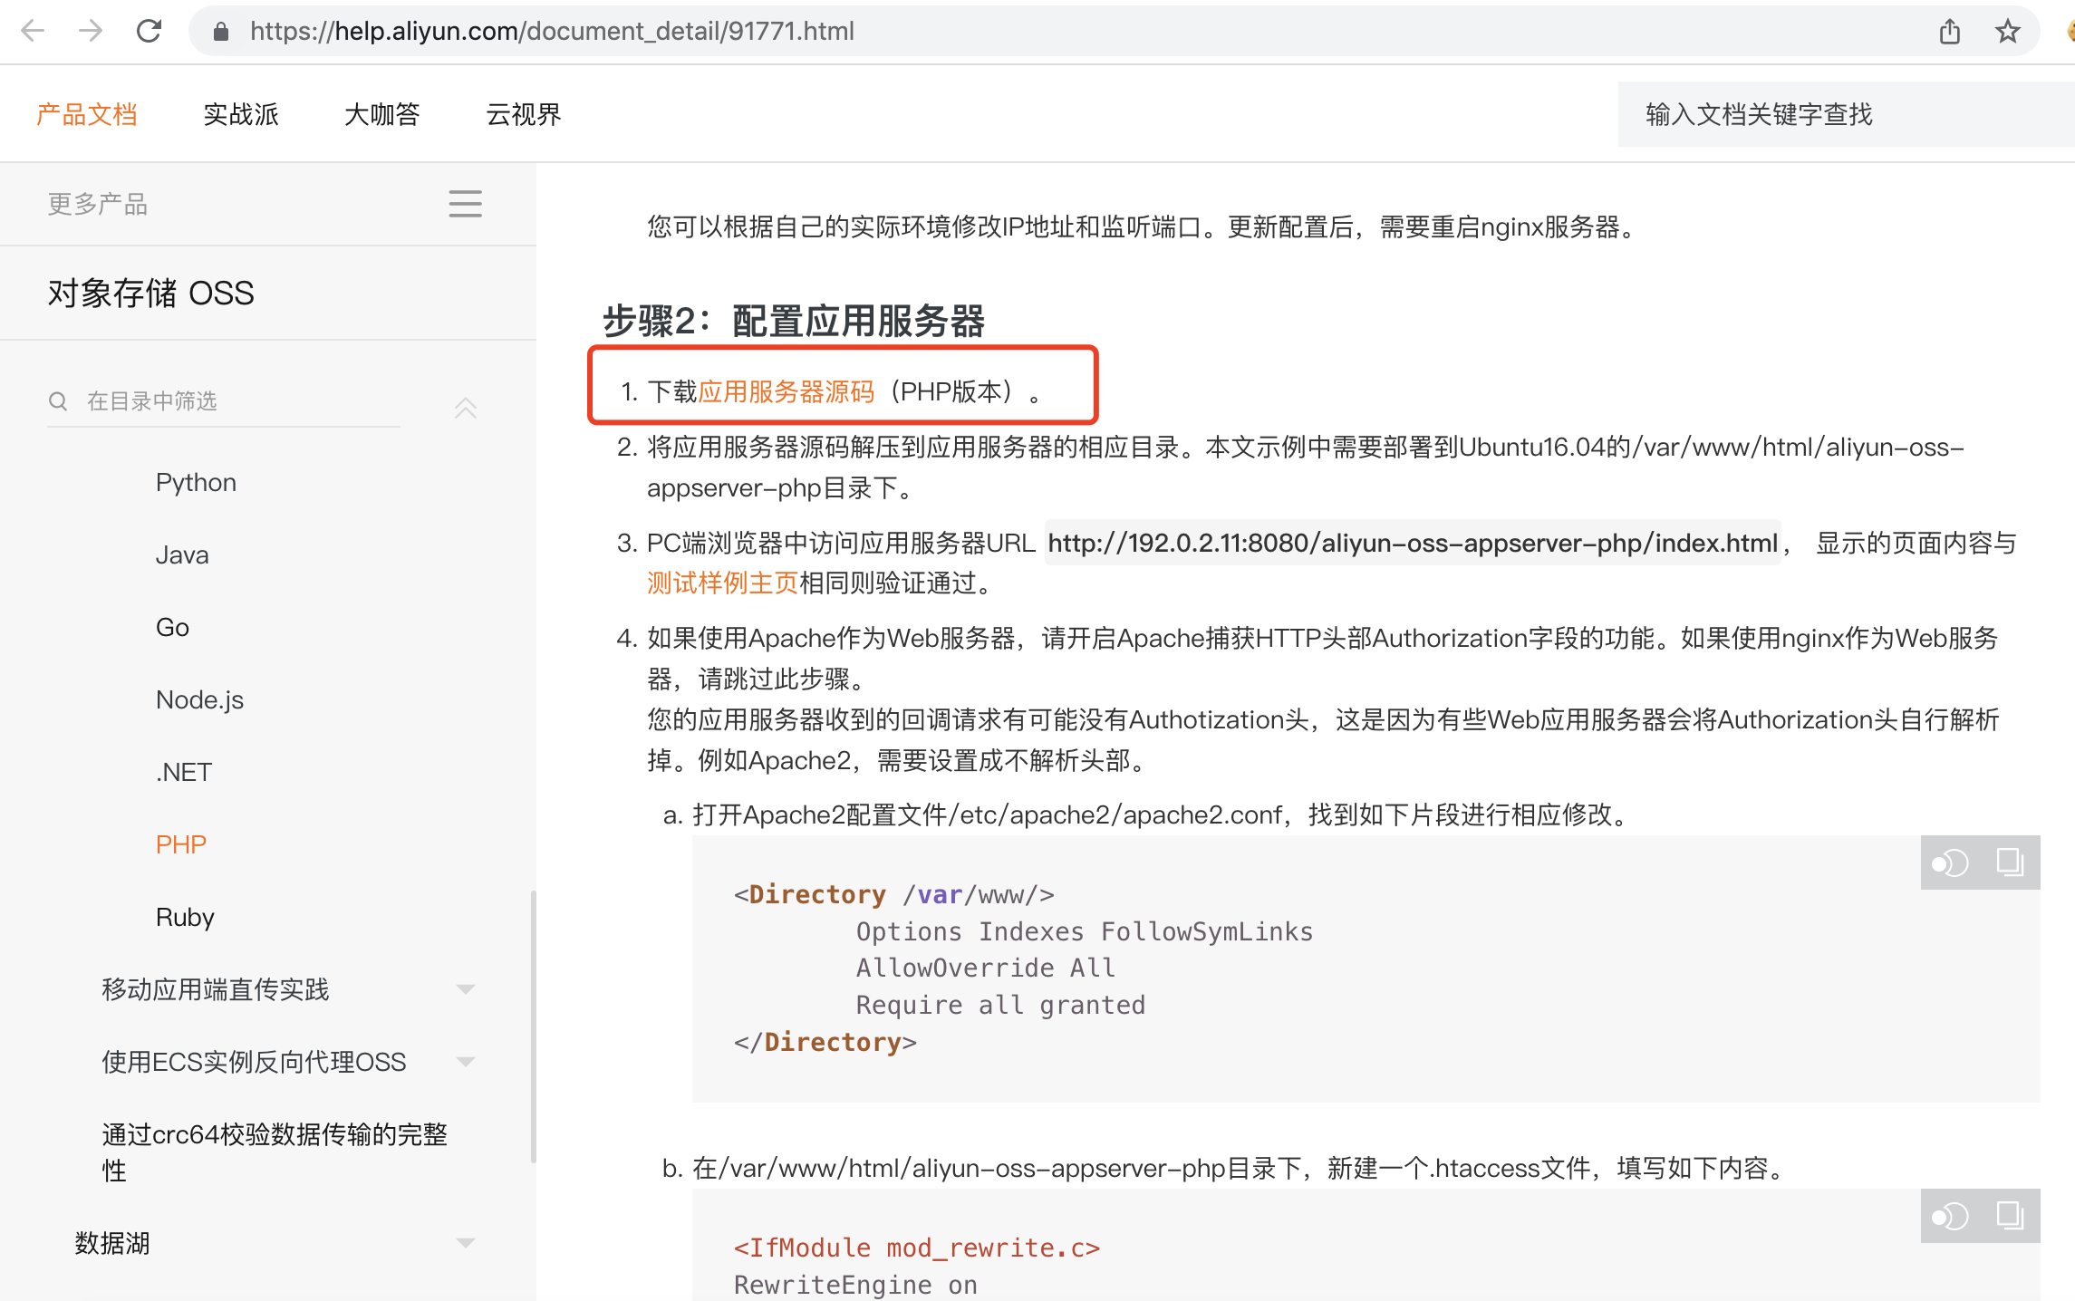This screenshot has width=2075, height=1301.
Task: Select Node.js in the sidebar
Action: 199,699
